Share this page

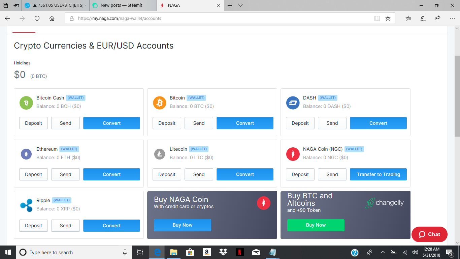tap(437, 19)
